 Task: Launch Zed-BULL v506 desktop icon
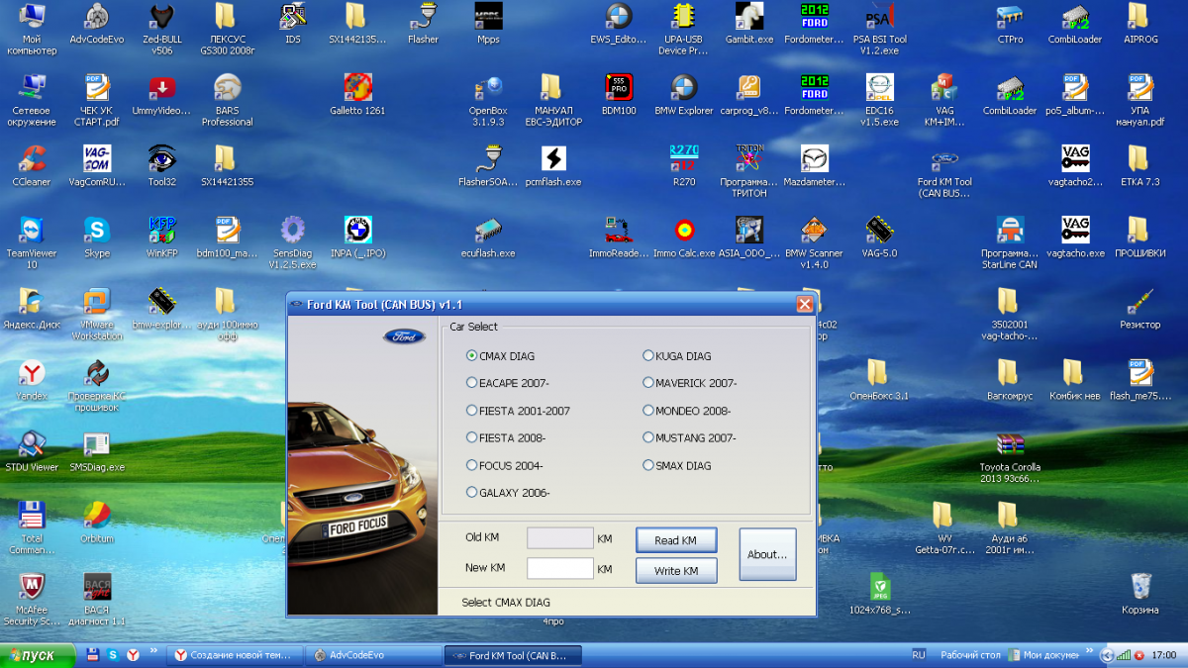(x=160, y=29)
